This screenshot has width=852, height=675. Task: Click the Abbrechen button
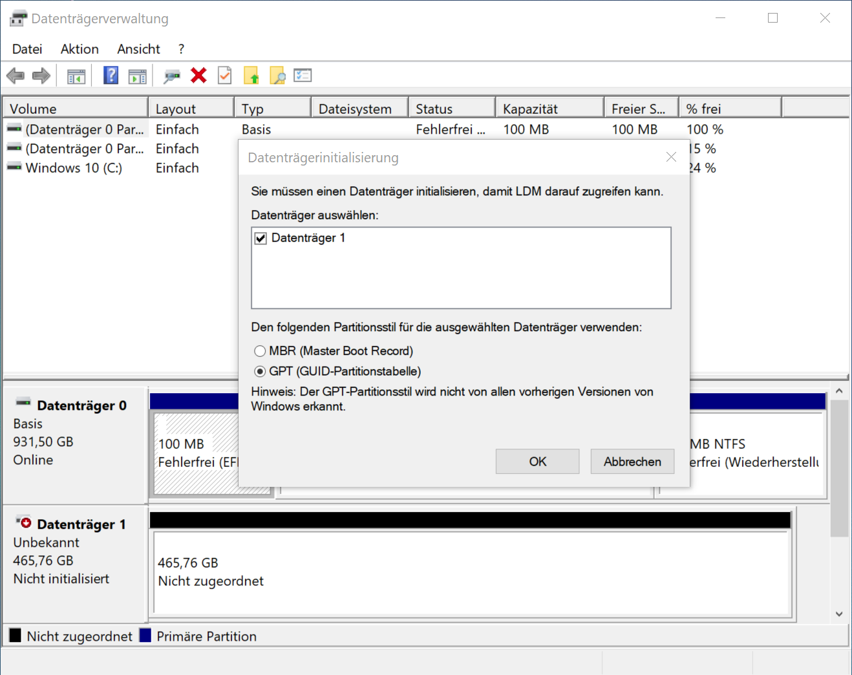[632, 462]
